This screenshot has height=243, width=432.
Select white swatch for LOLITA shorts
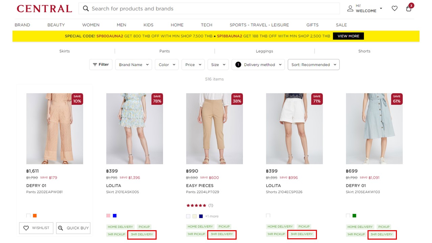tap(268, 216)
